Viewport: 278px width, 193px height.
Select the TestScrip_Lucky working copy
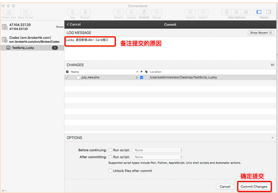32,48
